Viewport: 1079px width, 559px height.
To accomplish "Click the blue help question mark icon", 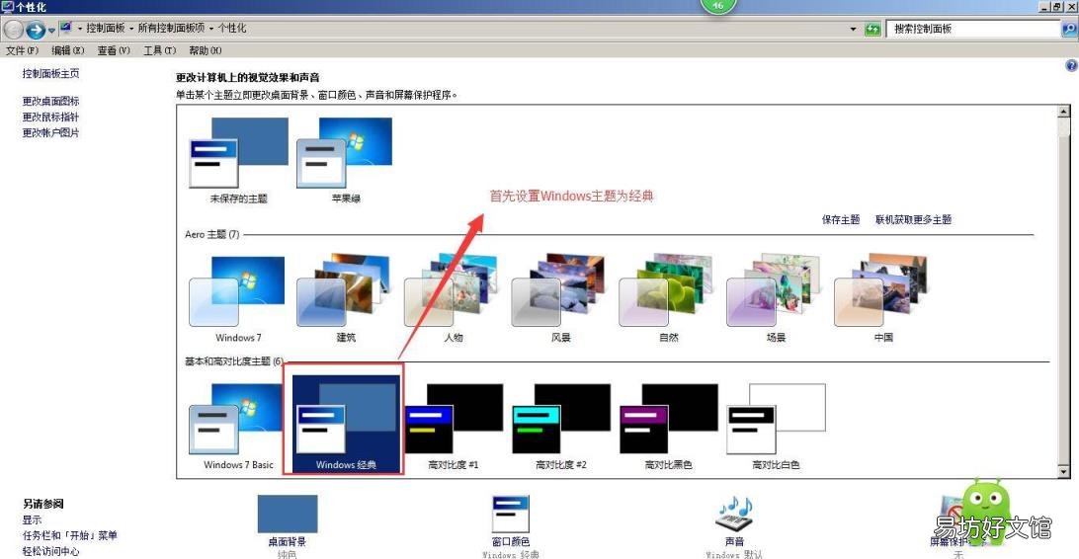I will click(x=1071, y=66).
